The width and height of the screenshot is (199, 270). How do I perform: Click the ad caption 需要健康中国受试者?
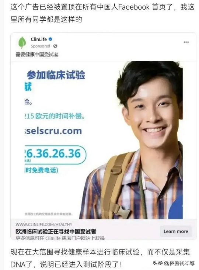(x=37, y=55)
